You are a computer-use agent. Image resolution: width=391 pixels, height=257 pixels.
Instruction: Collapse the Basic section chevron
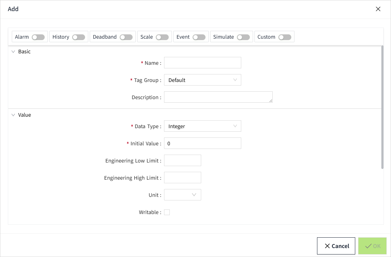[x=13, y=52]
